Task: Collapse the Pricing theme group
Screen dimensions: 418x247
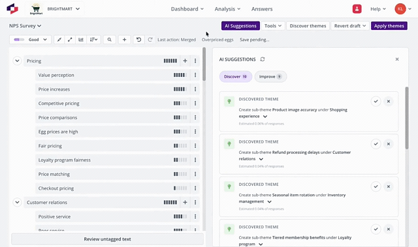Action: pyautogui.click(x=17, y=61)
